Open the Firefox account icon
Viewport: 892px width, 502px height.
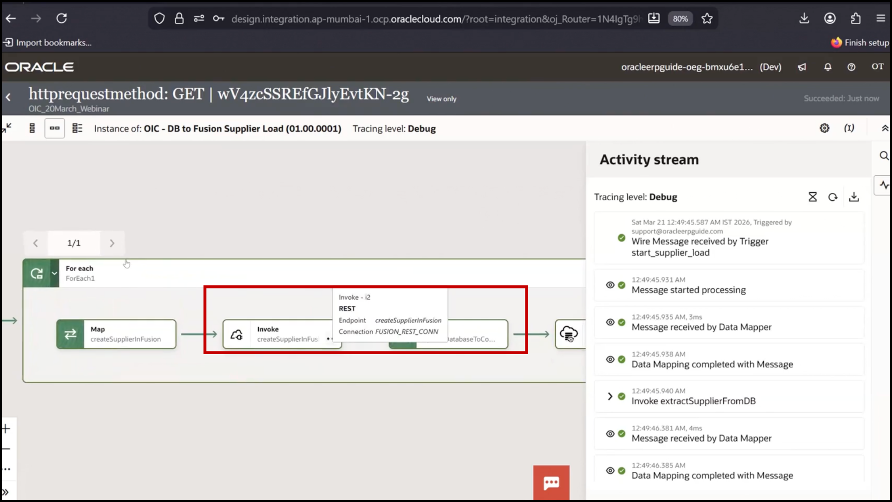830,19
